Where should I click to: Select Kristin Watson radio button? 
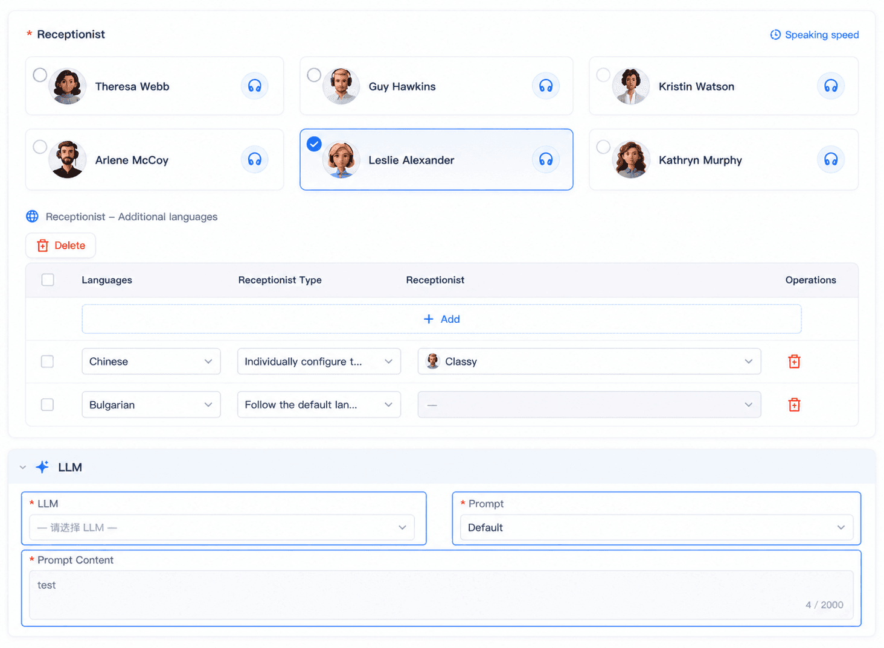coord(603,75)
